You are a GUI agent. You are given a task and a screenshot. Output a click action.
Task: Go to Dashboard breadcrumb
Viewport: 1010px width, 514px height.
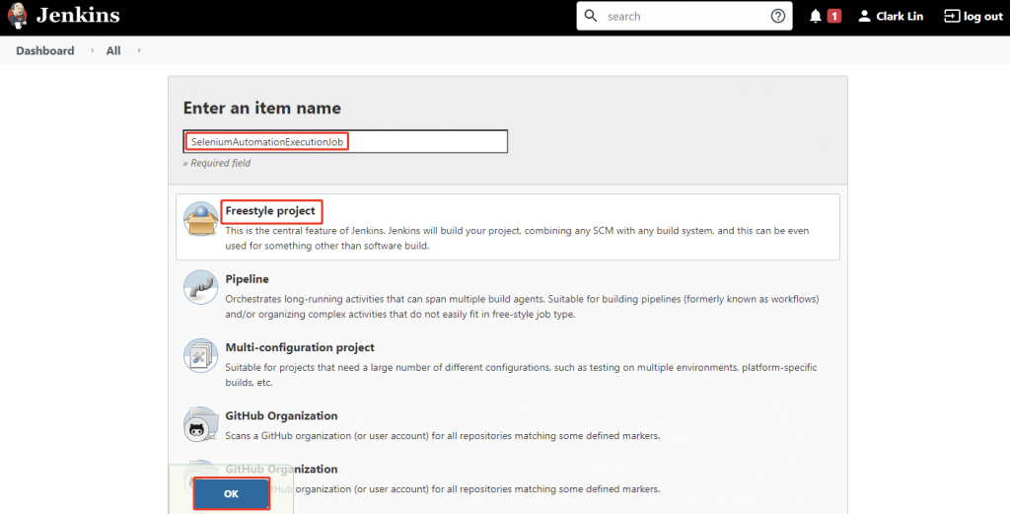44,50
